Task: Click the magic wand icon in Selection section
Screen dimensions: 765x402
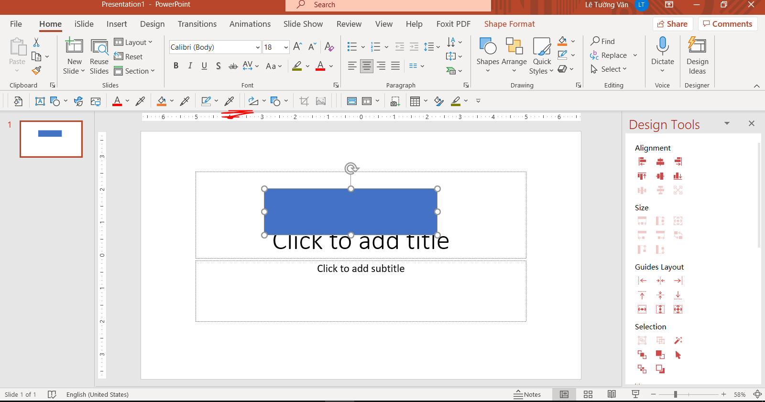Action: point(678,340)
